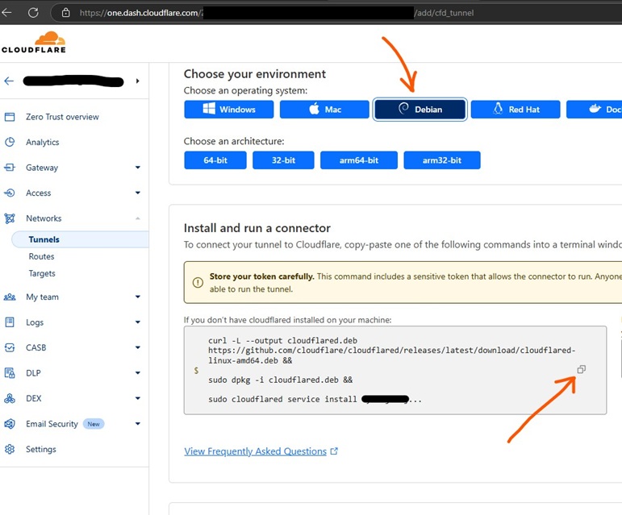Viewport: 622px width, 515px height.
Task: Open the Routes page under Networks
Action: click(41, 256)
